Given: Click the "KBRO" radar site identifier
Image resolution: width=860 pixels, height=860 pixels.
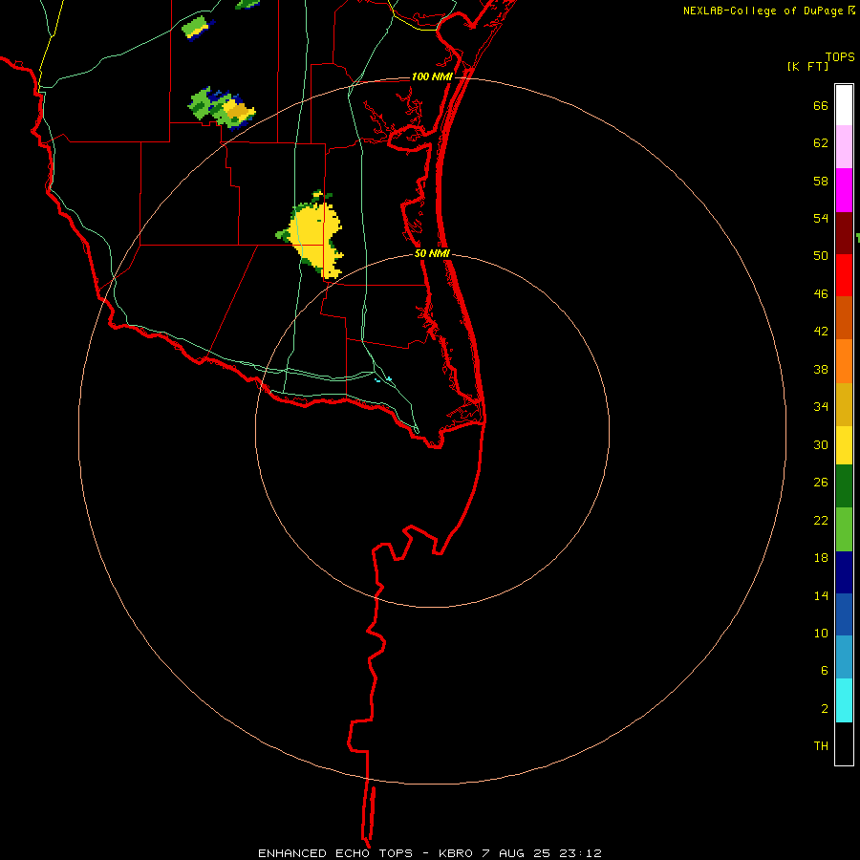Looking at the screenshot, I should [456, 853].
